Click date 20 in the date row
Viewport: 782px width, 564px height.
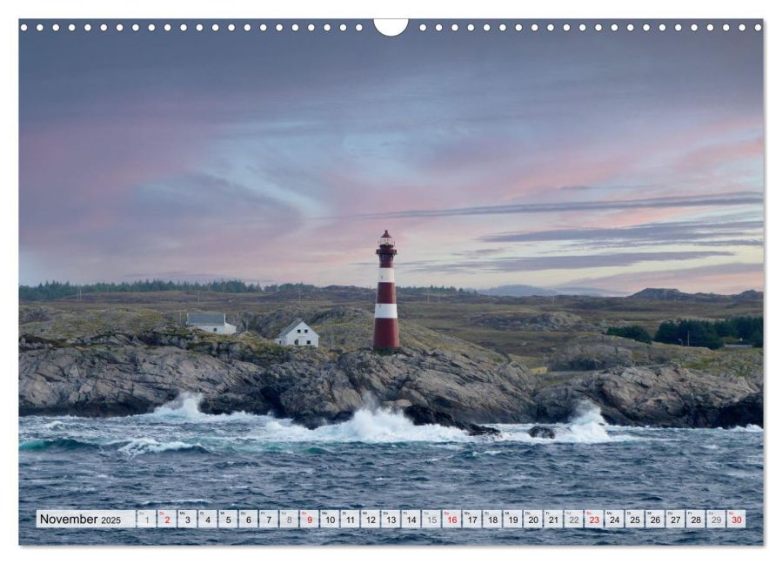532,520
